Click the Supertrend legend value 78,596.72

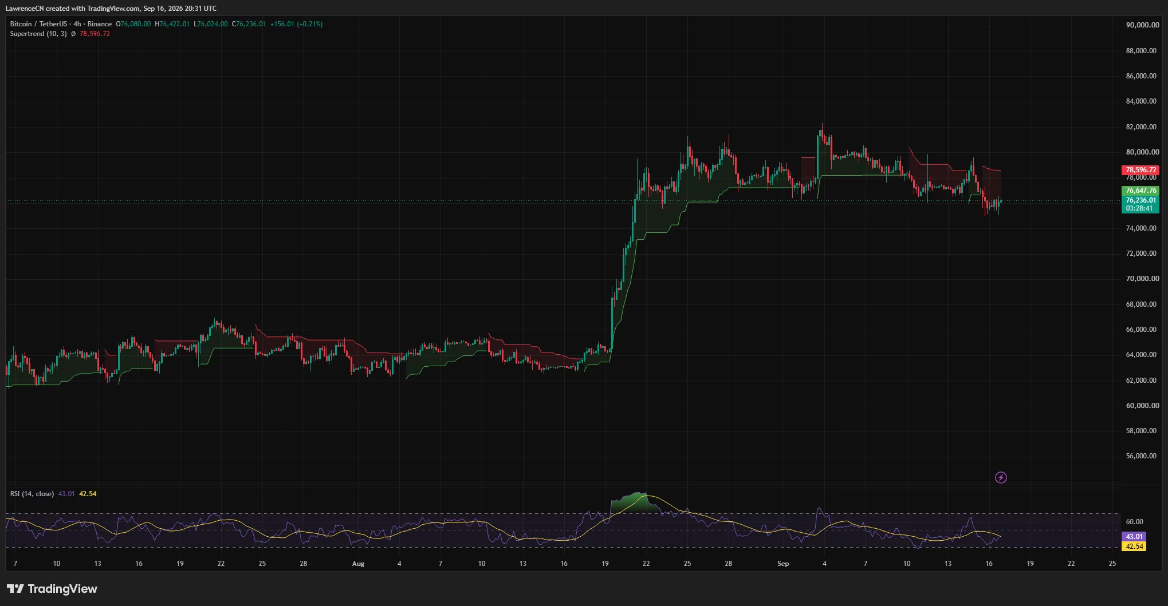coord(95,34)
